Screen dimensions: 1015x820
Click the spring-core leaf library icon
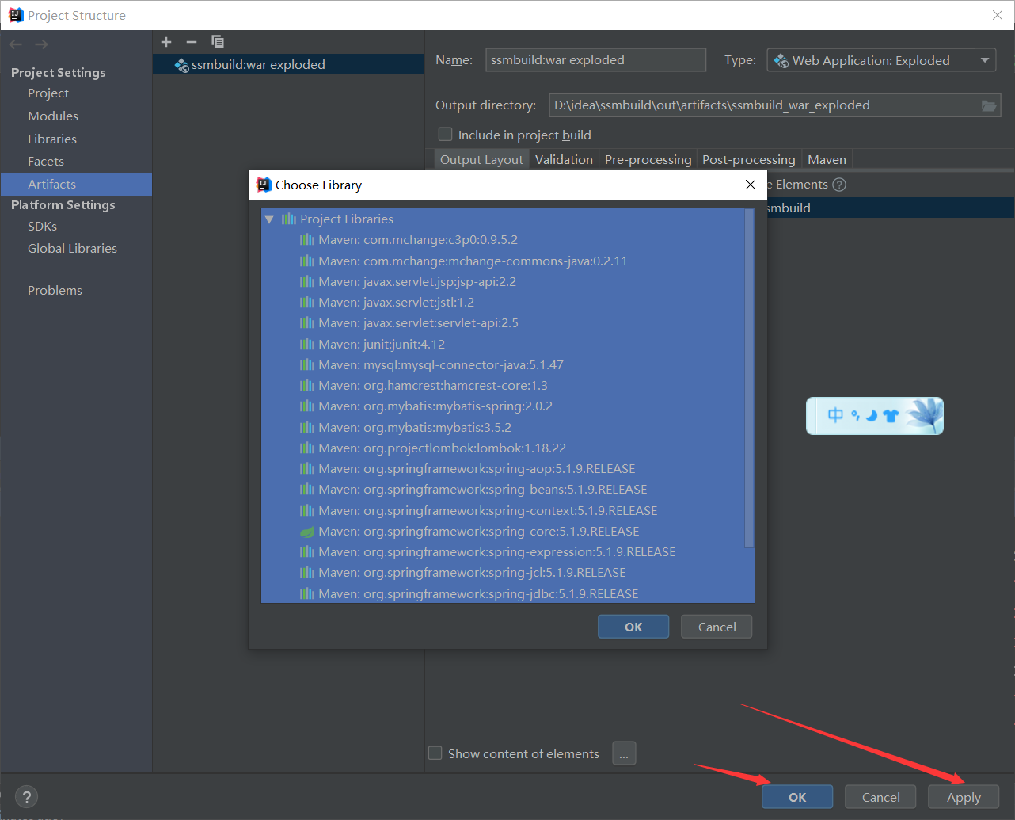tap(307, 532)
